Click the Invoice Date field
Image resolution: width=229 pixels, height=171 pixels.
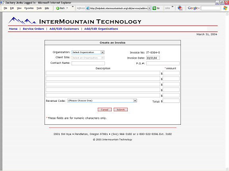coord(153,58)
